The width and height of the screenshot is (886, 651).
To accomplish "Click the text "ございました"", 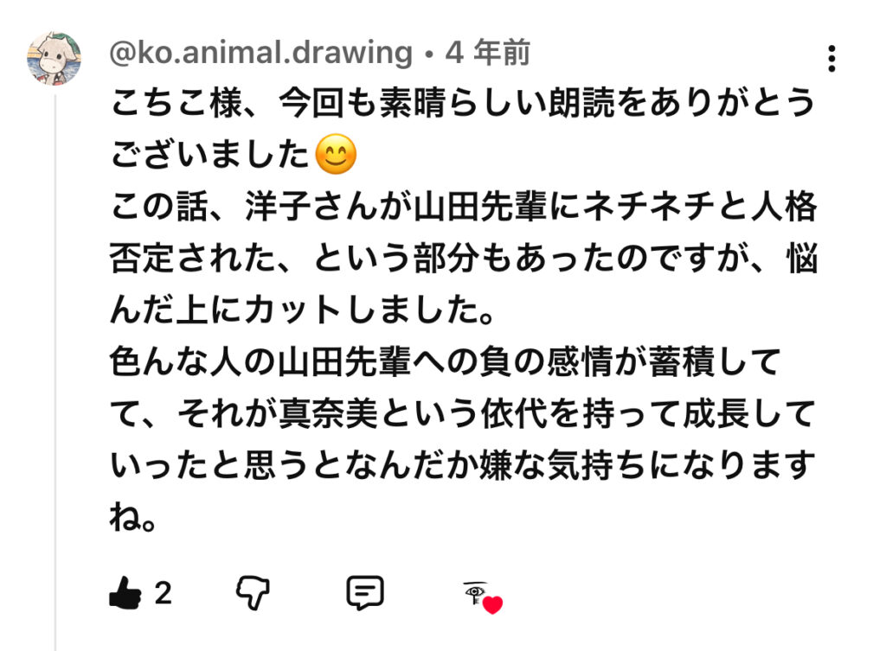I will (210, 156).
